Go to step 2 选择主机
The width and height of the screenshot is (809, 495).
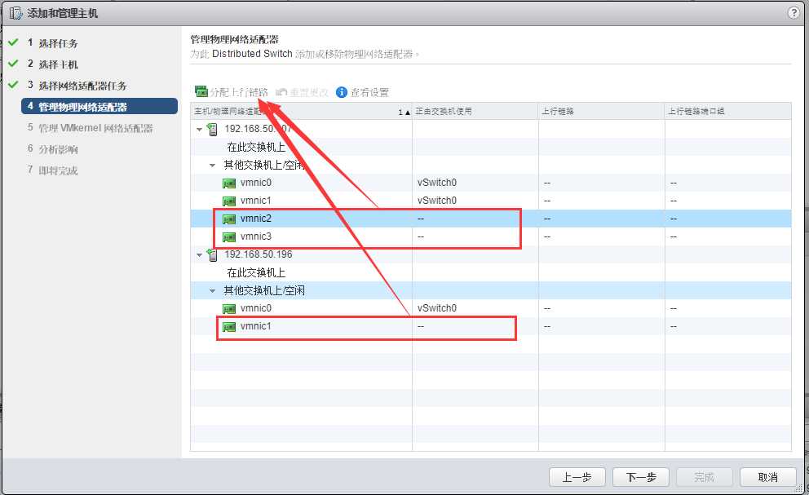coord(58,64)
